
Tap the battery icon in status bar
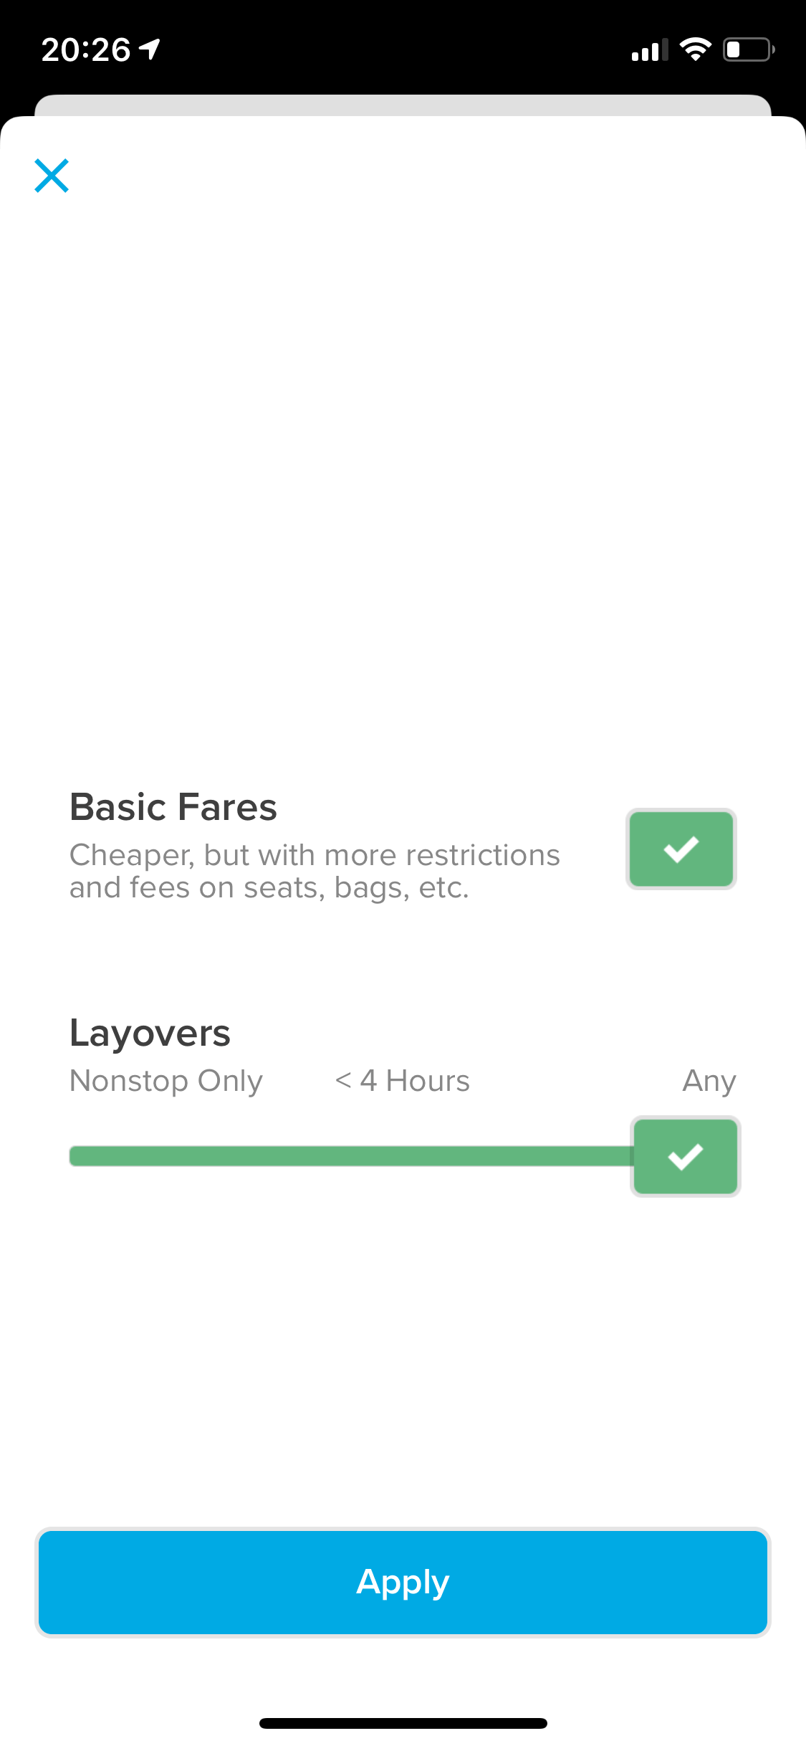(x=748, y=49)
